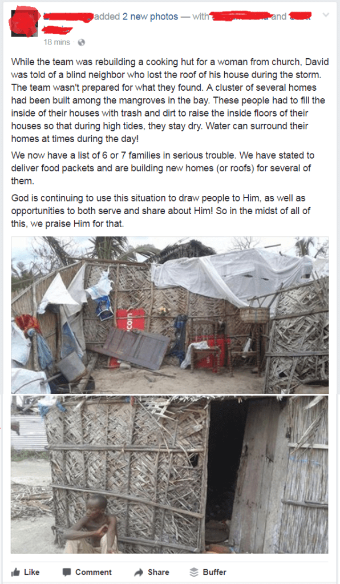This screenshot has height=584, width=340.
Task: Open the post options chevron menu
Action: tap(326, 15)
